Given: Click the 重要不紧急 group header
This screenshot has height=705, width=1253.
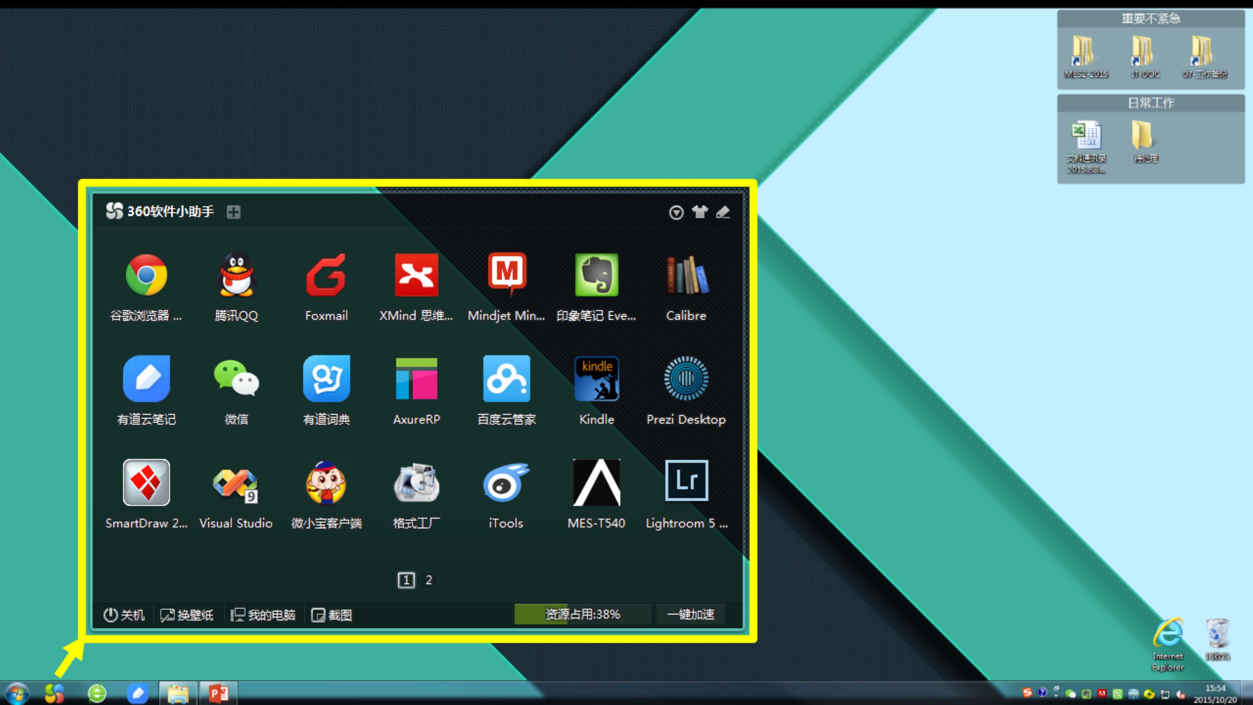Looking at the screenshot, I should tap(1150, 18).
